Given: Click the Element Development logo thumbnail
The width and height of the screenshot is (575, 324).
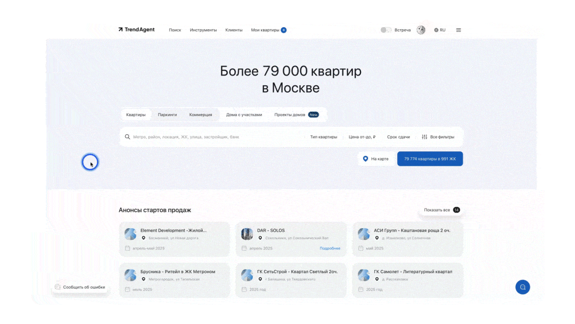Looking at the screenshot, I should tap(130, 234).
